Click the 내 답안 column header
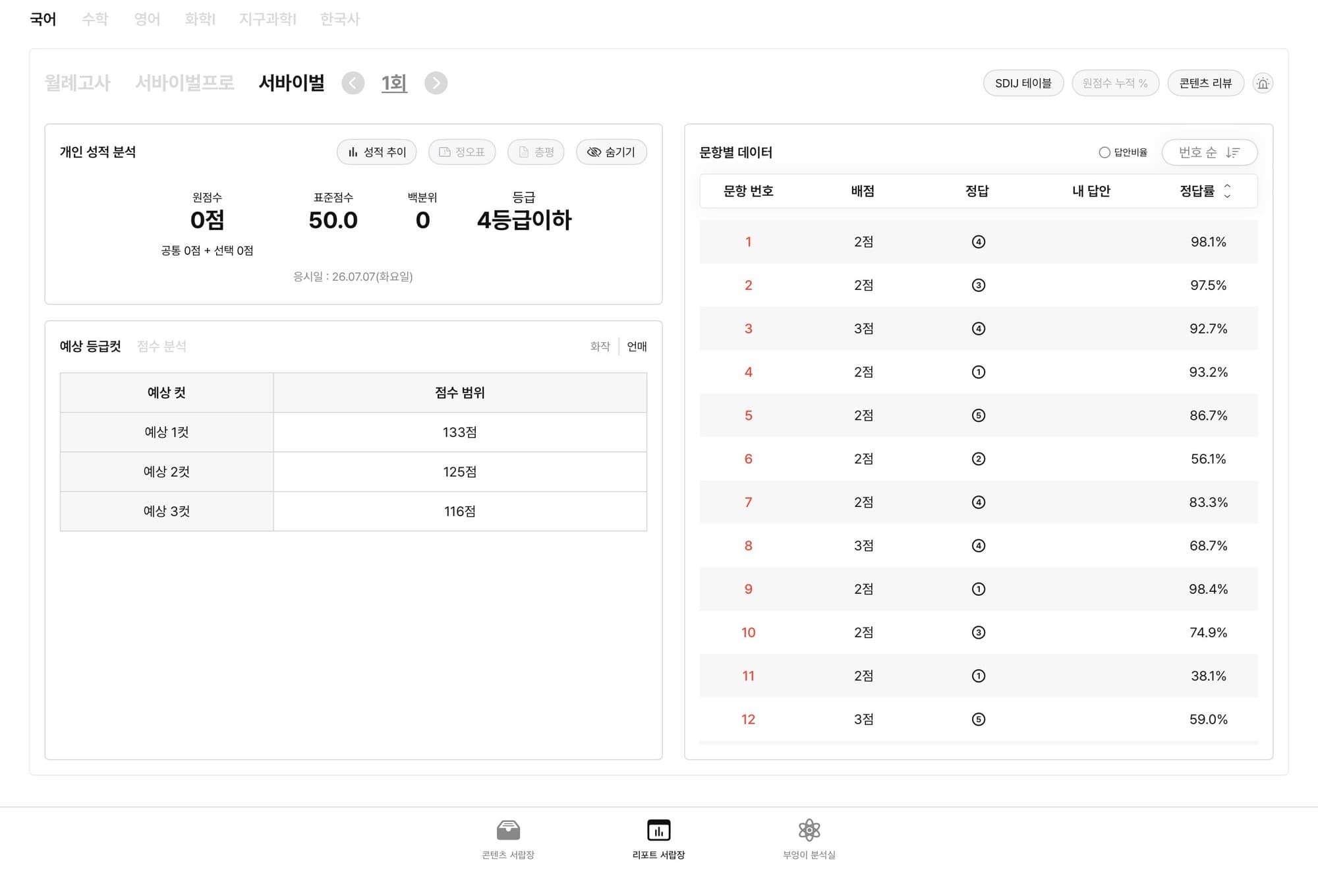 coord(1091,191)
